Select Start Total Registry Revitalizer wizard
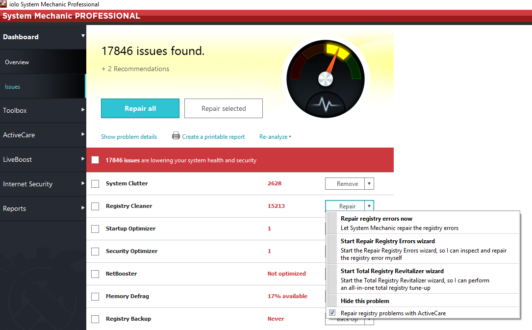 pyautogui.click(x=392, y=271)
